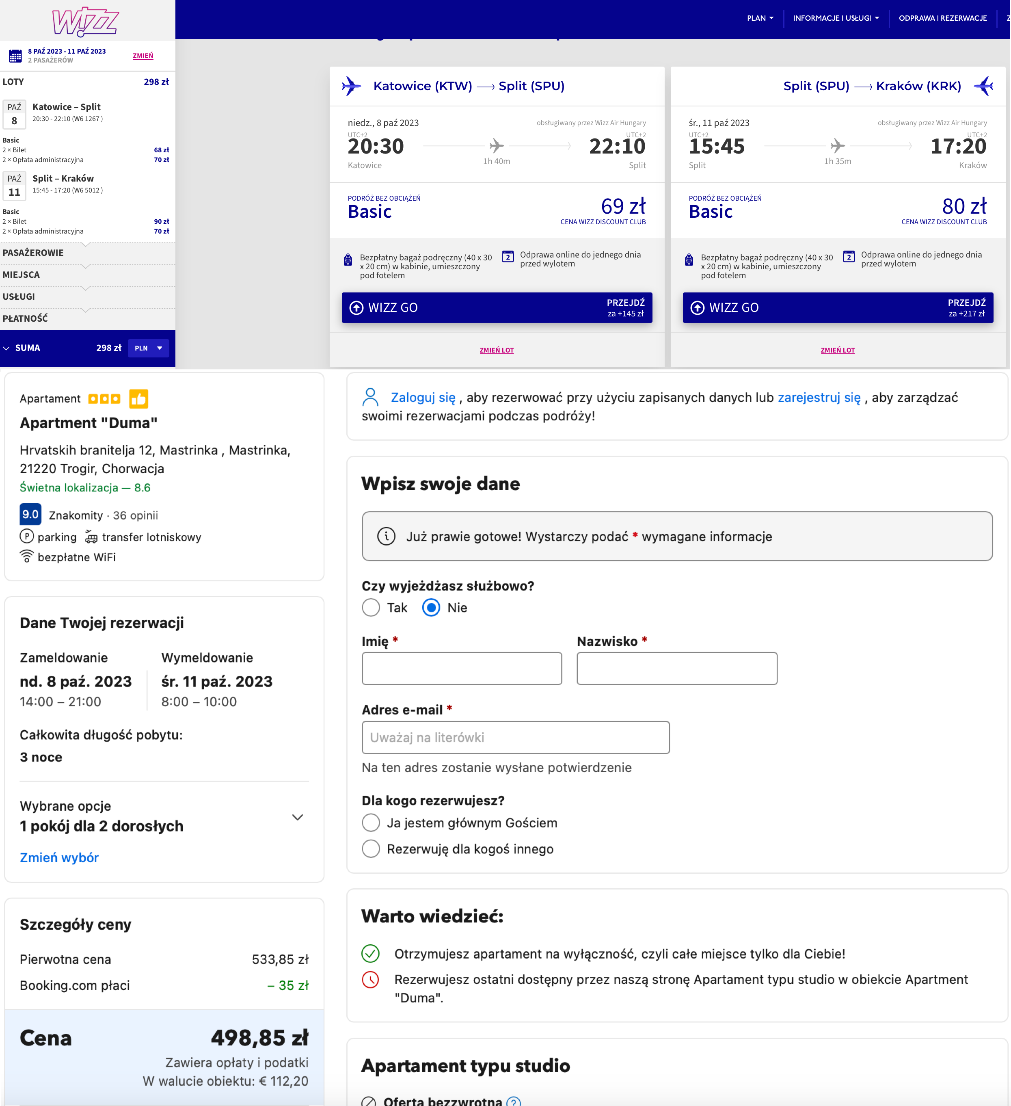This screenshot has height=1106, width=1011.
Task: Expand the SUMA total section
Action: tap(6, 348)
